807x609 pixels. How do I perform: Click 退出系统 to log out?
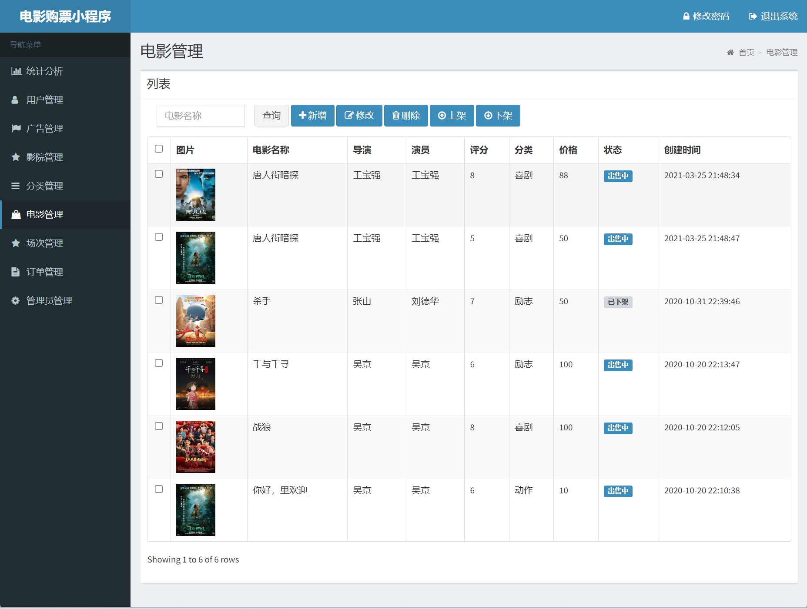[x=773, y=16]
